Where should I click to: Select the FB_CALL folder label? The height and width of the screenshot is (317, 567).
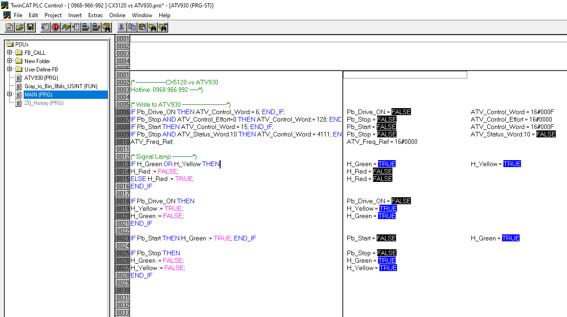[x=35, y=52]
